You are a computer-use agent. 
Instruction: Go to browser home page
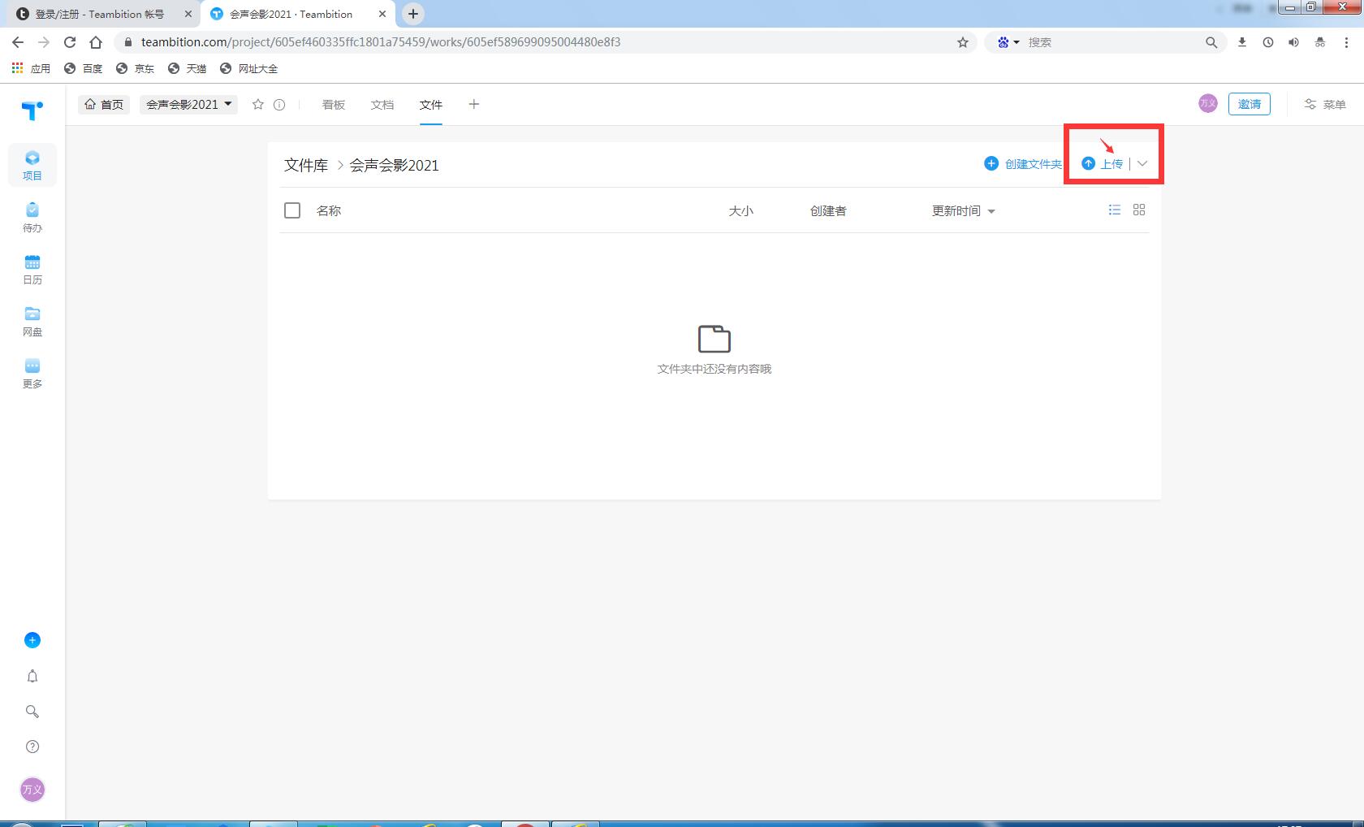coord(96,42)
